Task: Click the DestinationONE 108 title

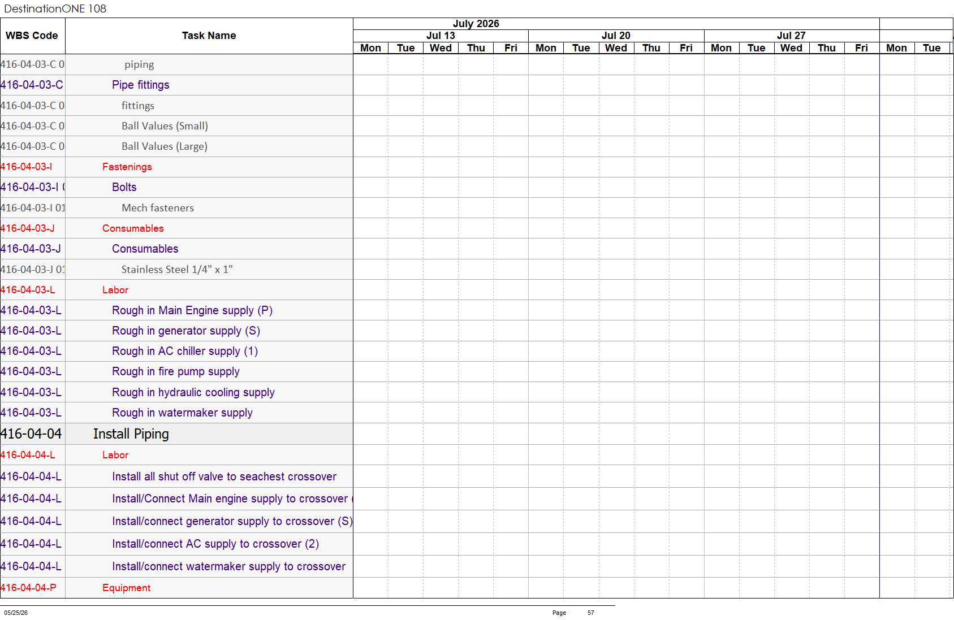Action: [x=55, y=8]
